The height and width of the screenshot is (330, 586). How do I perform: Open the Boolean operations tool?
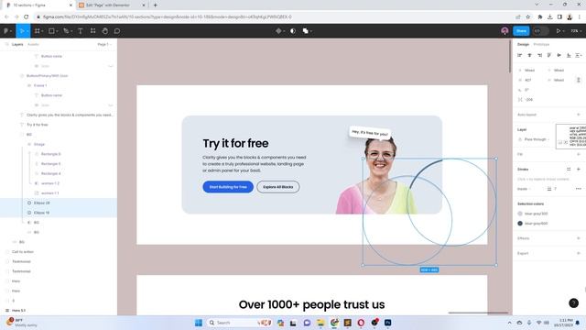(305, 31)
